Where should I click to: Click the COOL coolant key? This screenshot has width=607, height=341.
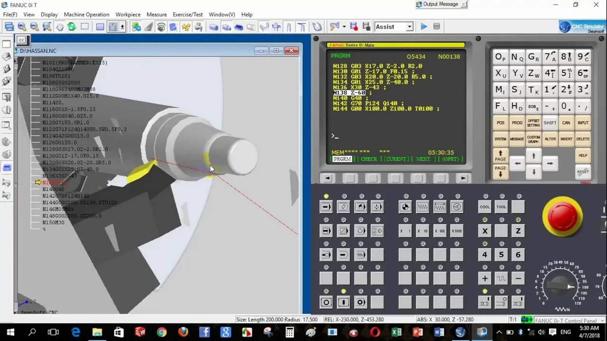[x=485, y=207]
